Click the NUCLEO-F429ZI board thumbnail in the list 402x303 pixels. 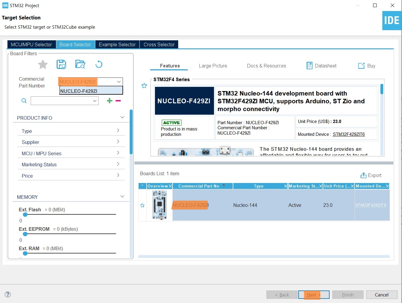[159, 205]
